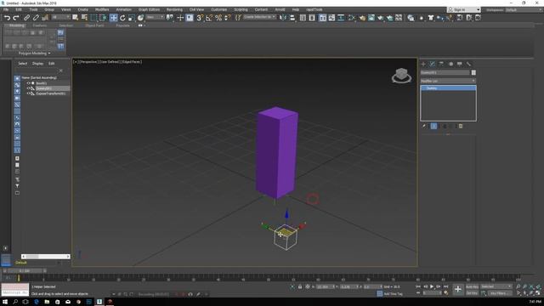Activate the Select and Scale tool

(132, 18)
